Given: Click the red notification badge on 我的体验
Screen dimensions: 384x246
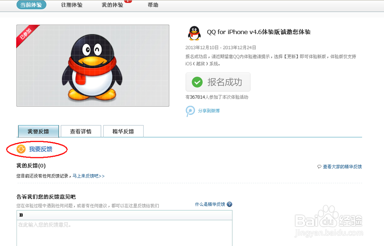Looking at the screenshot, I should (128, 1).
